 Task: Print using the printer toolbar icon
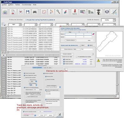35,12
